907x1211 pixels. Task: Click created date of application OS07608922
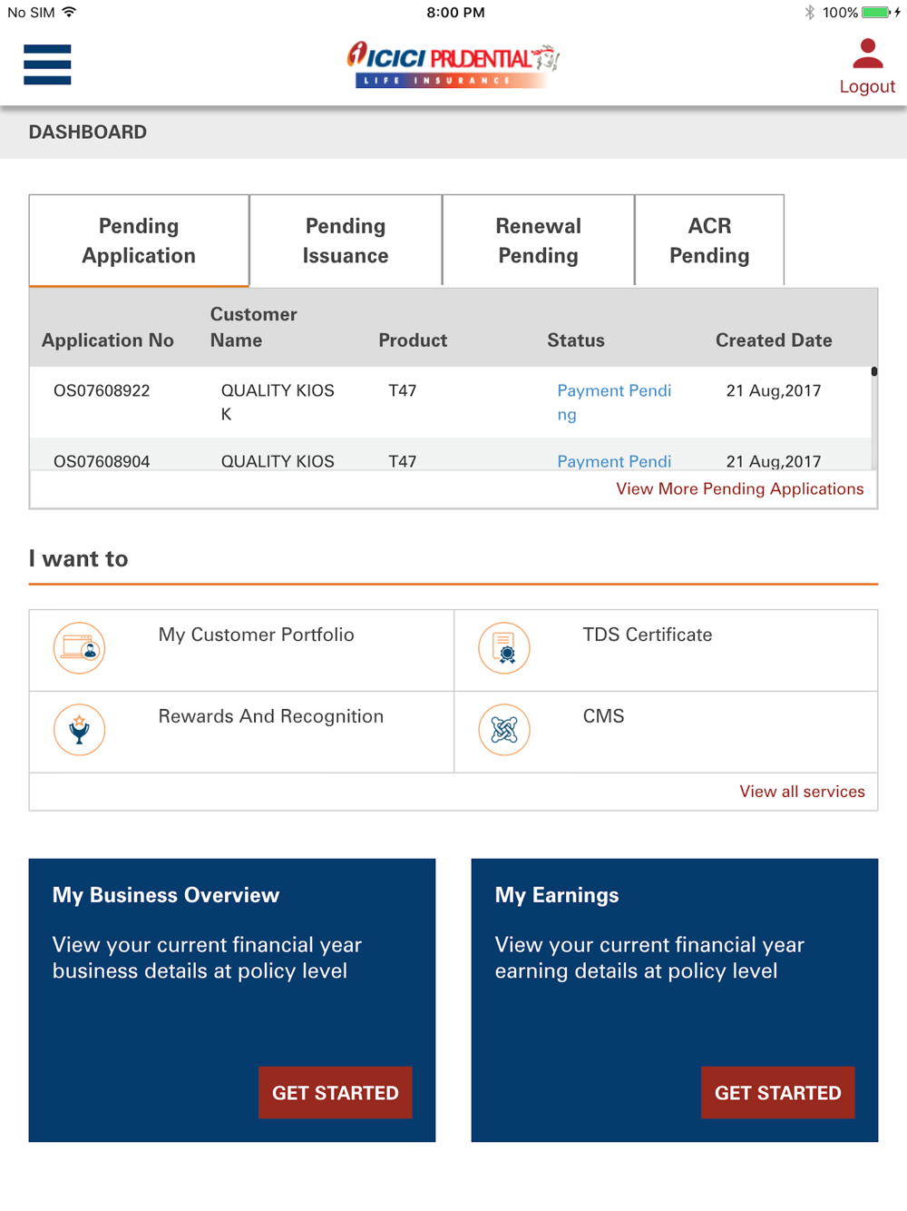[x=774, y=390]
